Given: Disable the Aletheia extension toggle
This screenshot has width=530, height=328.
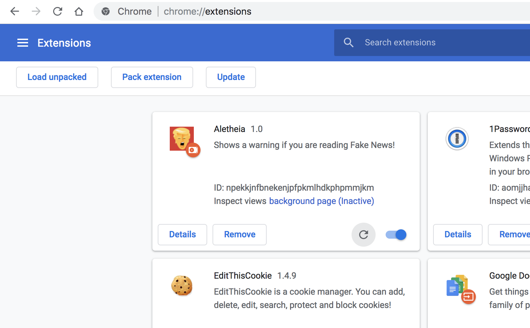Looking at the screenshot, I should point(396,235).
